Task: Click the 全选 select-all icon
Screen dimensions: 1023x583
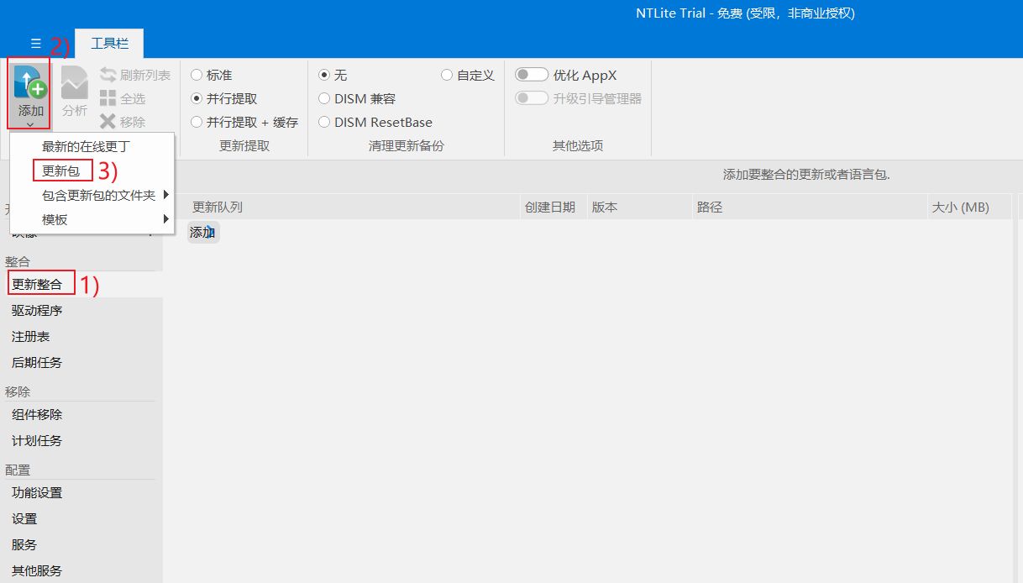Action: [x=108, y=98]
